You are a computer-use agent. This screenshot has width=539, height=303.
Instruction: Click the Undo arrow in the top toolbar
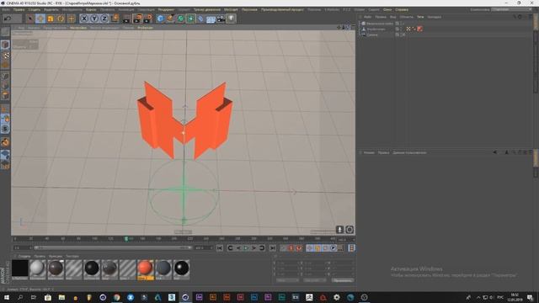8,19
